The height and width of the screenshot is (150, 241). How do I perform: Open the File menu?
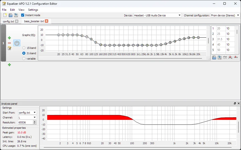pyautogui.click(x=4, y=10)
